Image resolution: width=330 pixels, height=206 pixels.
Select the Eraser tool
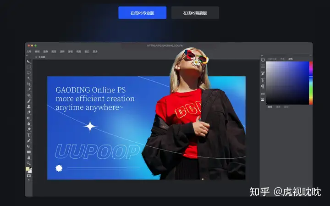click(x=28, y=112)
